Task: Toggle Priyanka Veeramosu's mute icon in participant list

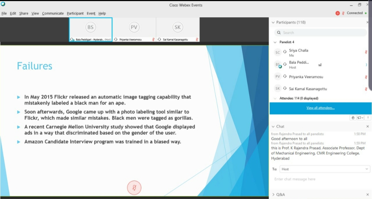Action: point(366,77)
